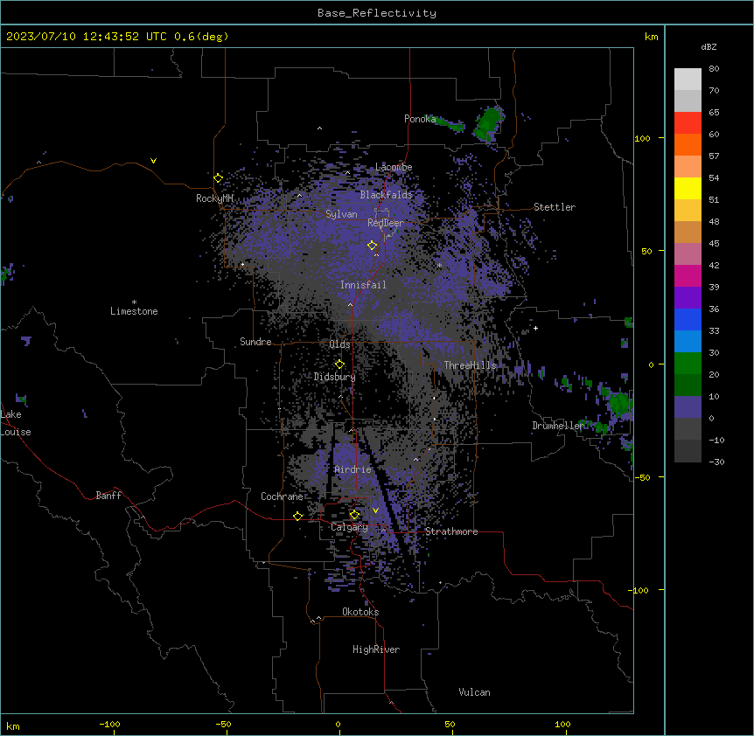
Task: Select the red 60-65 dBZ legend swatch
Action: [688, 123]
